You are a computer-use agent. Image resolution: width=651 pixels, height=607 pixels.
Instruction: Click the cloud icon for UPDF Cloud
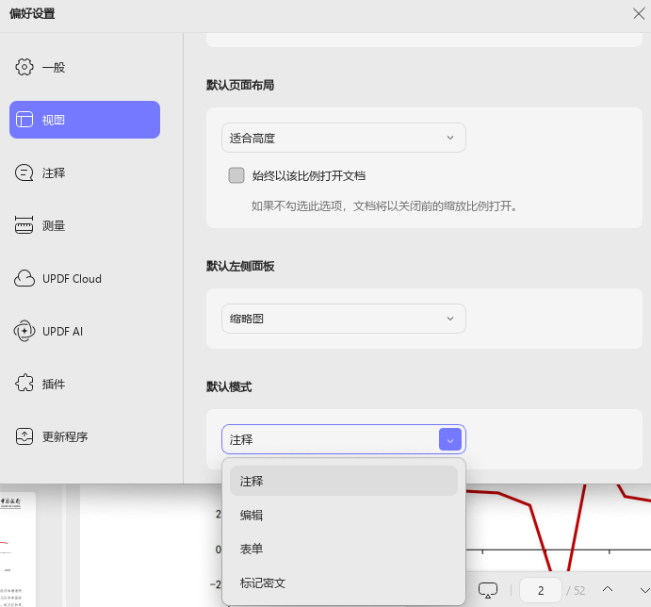pos(24,278)
